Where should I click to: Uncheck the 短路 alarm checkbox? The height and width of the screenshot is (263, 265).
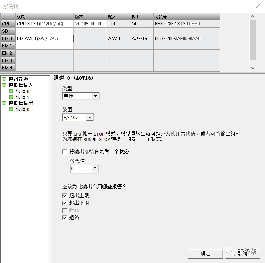[65, 218]
